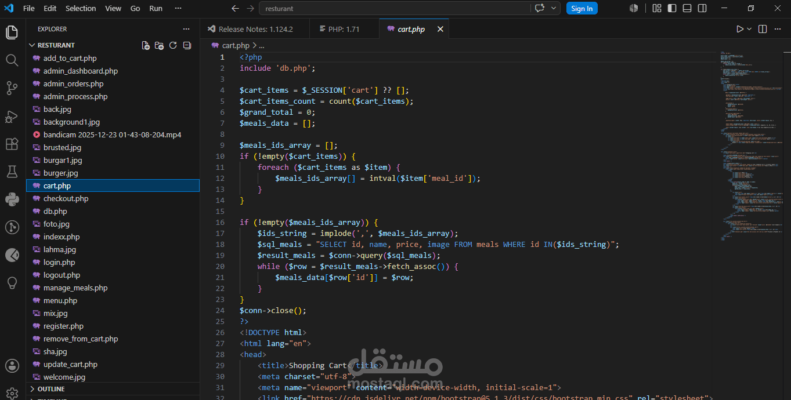791x400 pixels.
Task: Show more menu items via ellipsis
Action: pyautogui.click(x=178, y=8)
